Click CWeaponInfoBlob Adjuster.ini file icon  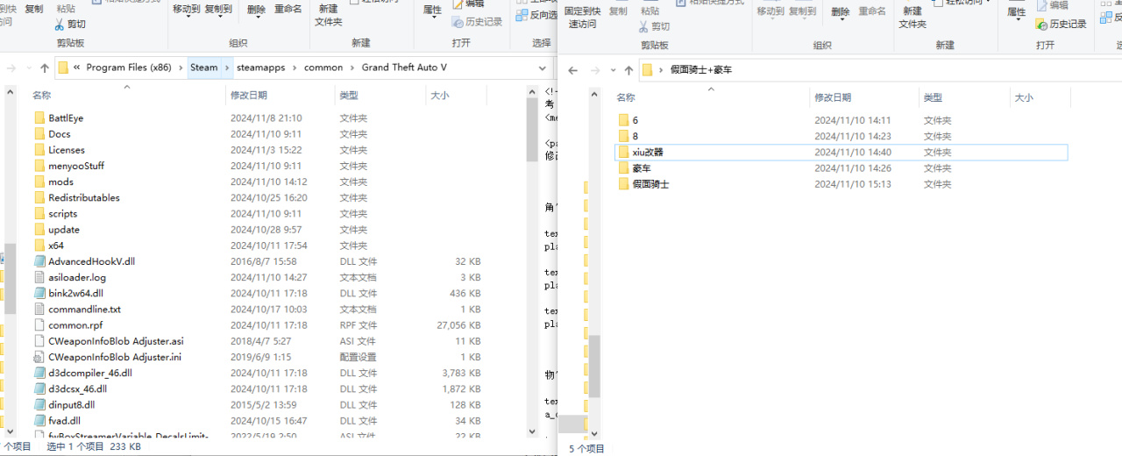point(39,357)
